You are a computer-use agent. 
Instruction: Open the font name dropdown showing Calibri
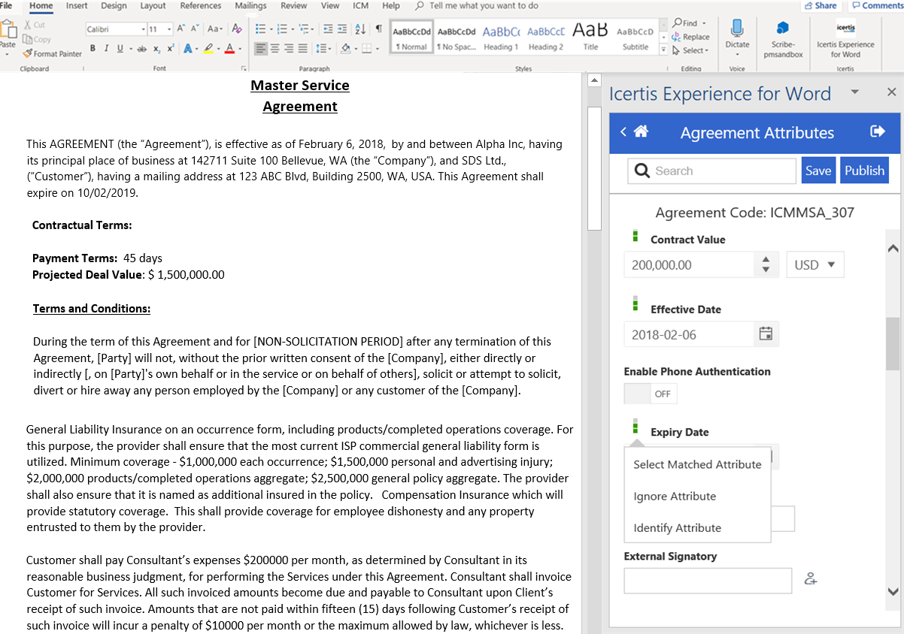pos(115,29)
